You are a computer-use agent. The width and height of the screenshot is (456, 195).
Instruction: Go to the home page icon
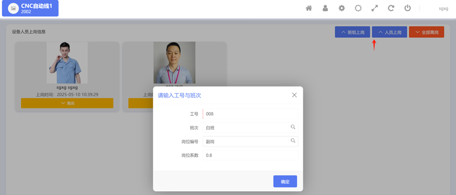[309, 8]
